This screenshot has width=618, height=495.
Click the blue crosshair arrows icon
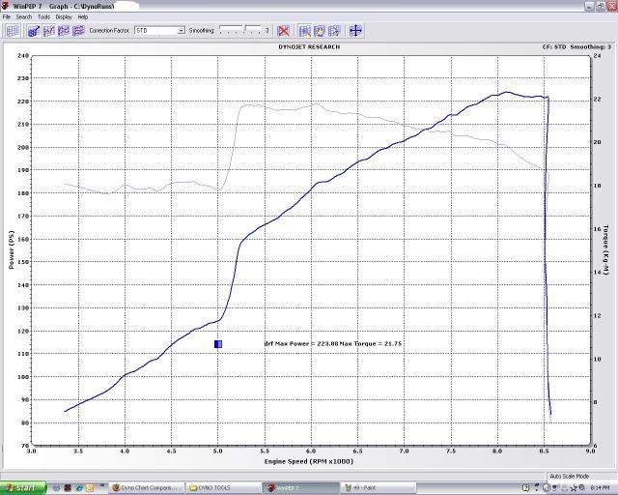[x=355, y=31]
